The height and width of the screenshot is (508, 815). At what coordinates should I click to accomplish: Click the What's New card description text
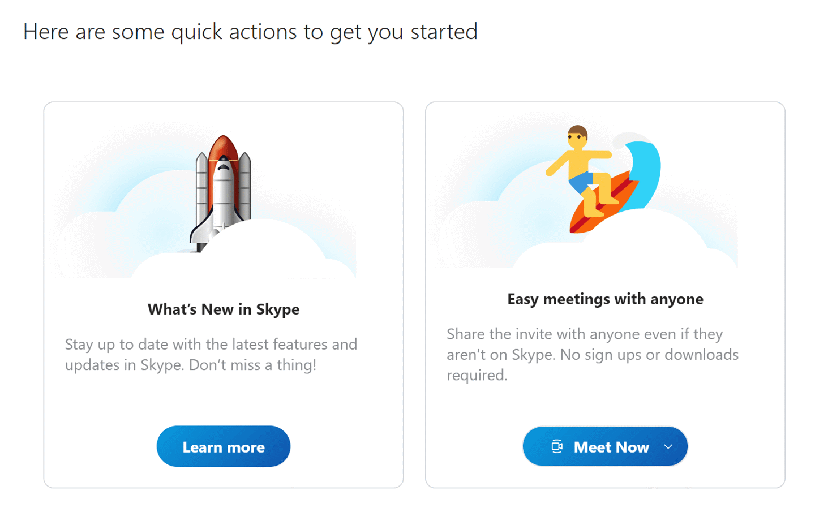pyautogui.click(x=211, y=354)
